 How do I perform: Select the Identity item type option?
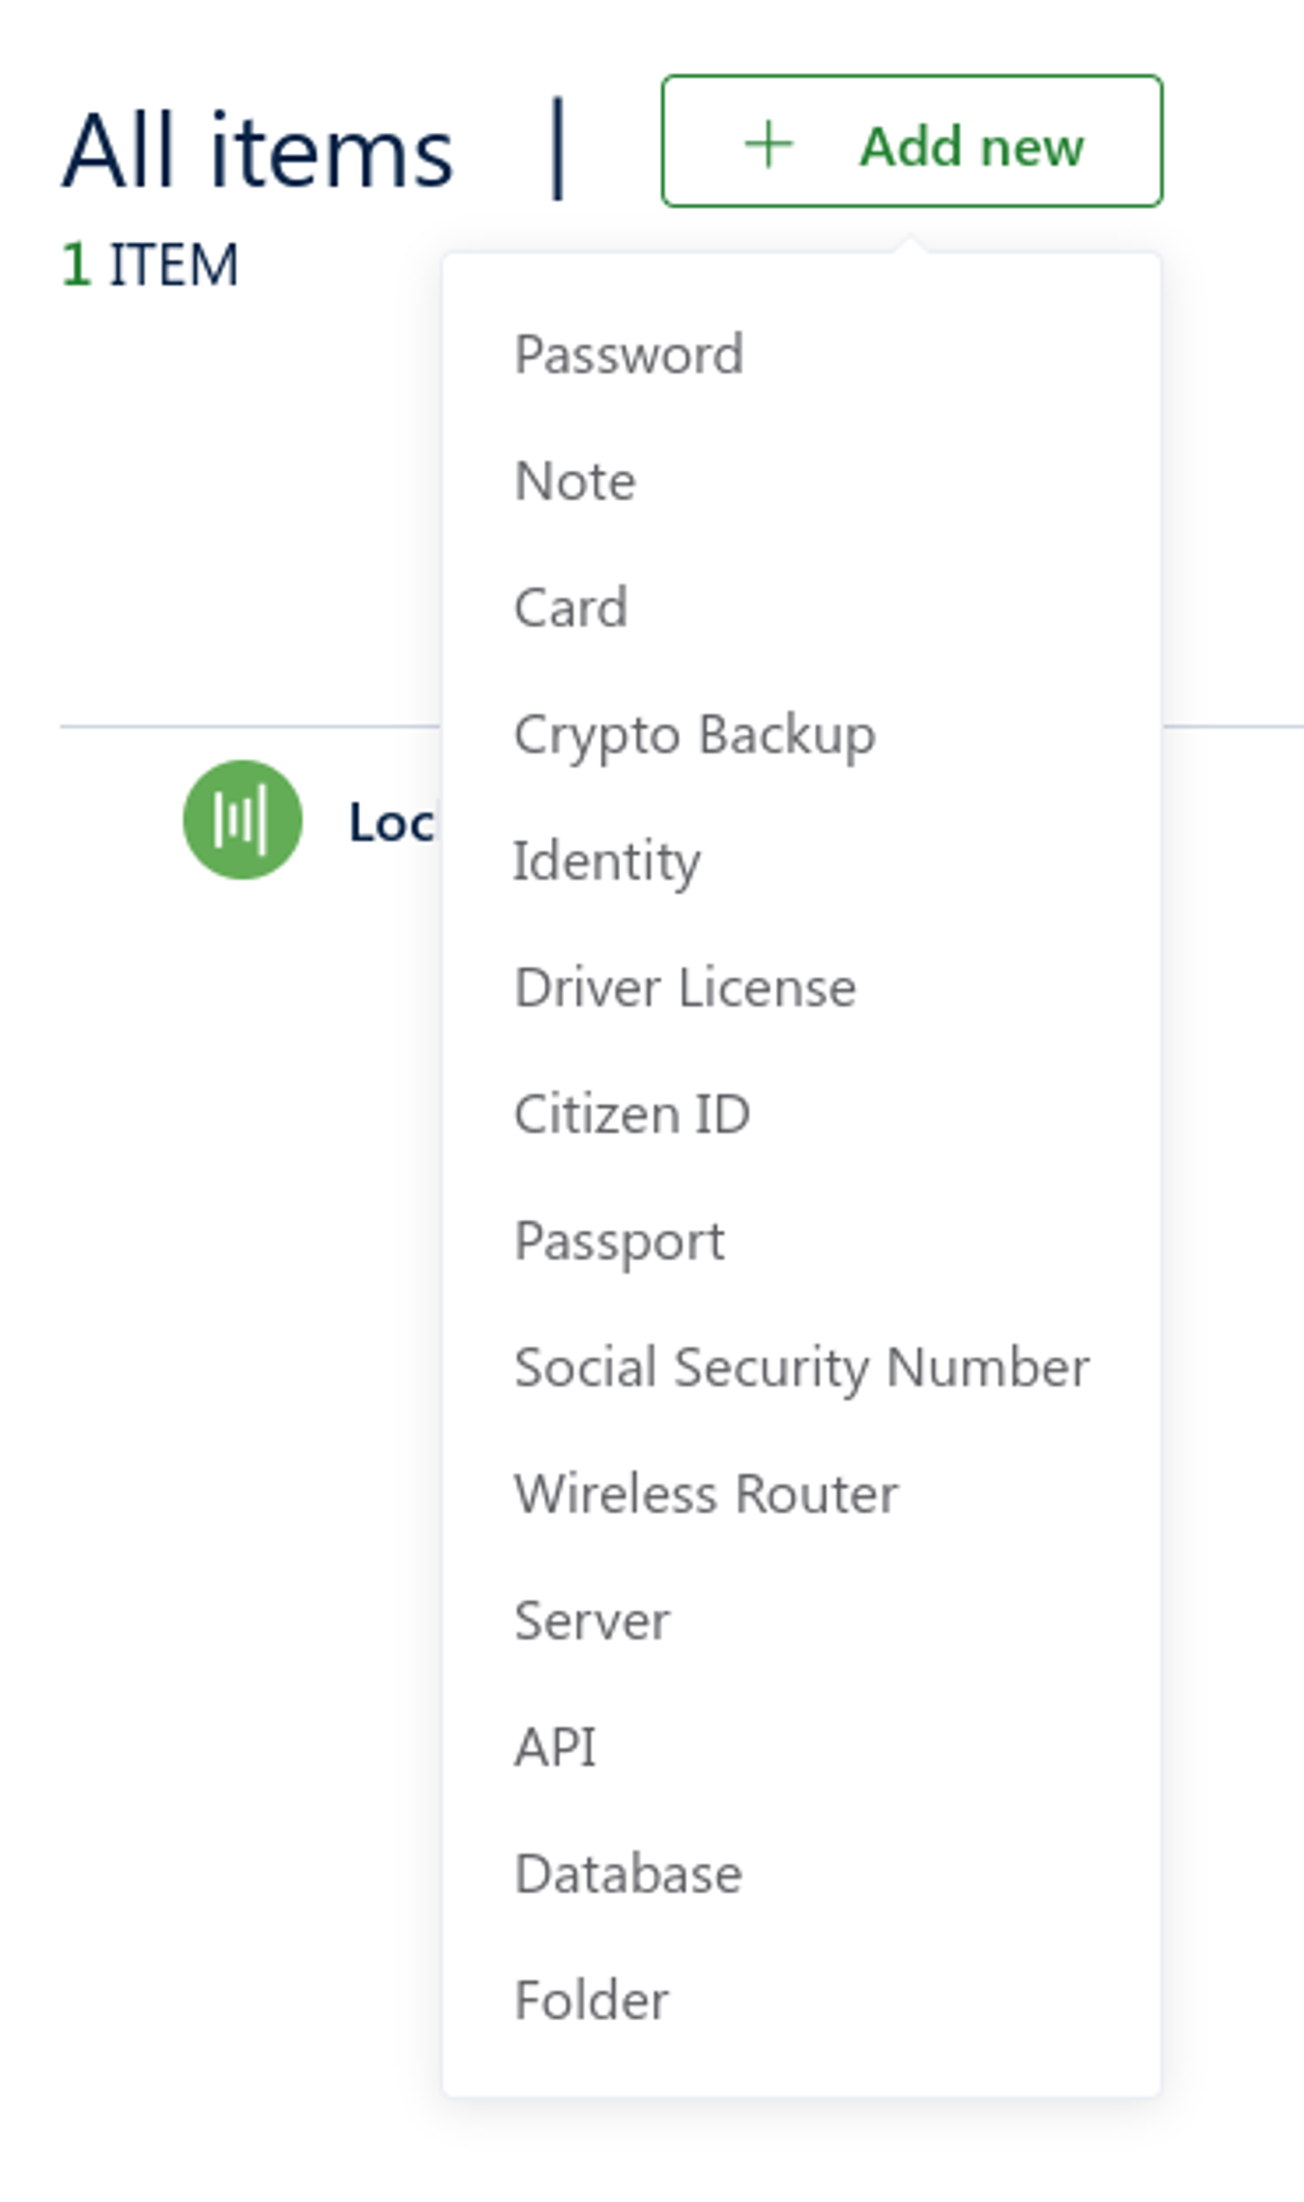608,859
